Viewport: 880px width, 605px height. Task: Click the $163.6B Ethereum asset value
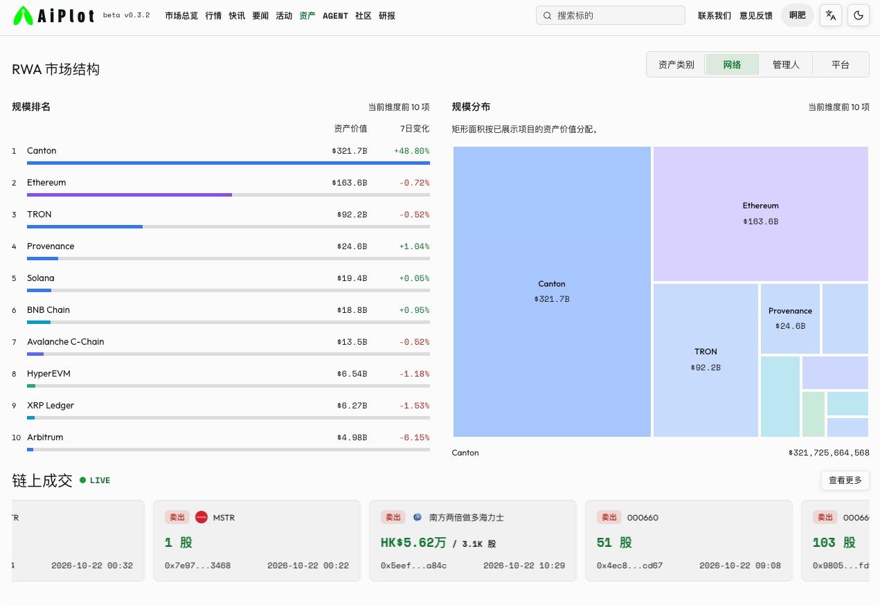pos(350,183)
